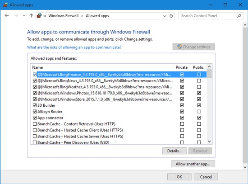Click the list scrollbar thumb
The width and height of the screenshot is (248, 184).
click(x=209, y=74)
